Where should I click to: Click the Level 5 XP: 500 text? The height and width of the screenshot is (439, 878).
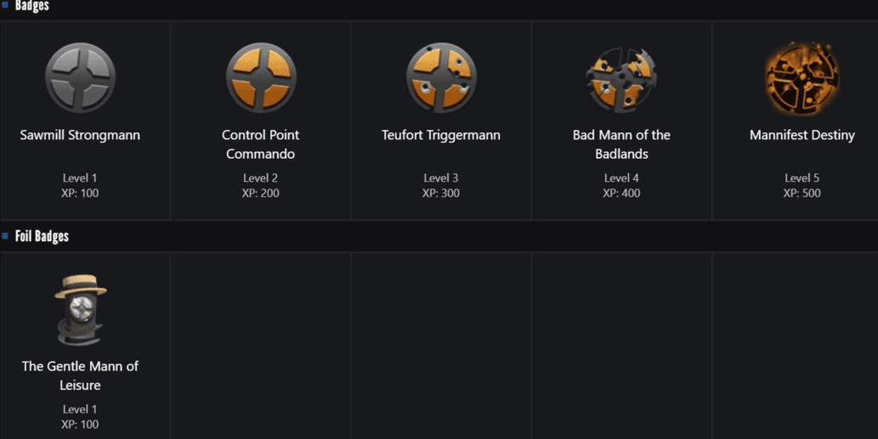802,185
